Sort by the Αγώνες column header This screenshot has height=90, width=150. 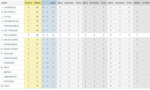click(28, 3)
